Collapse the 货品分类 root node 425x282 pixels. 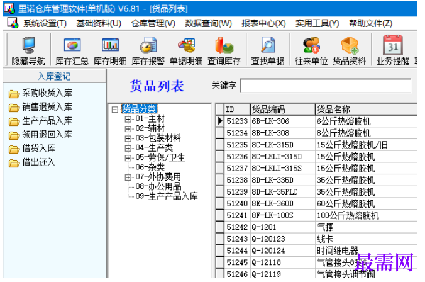pyautogui.click(x=115, y=110)
